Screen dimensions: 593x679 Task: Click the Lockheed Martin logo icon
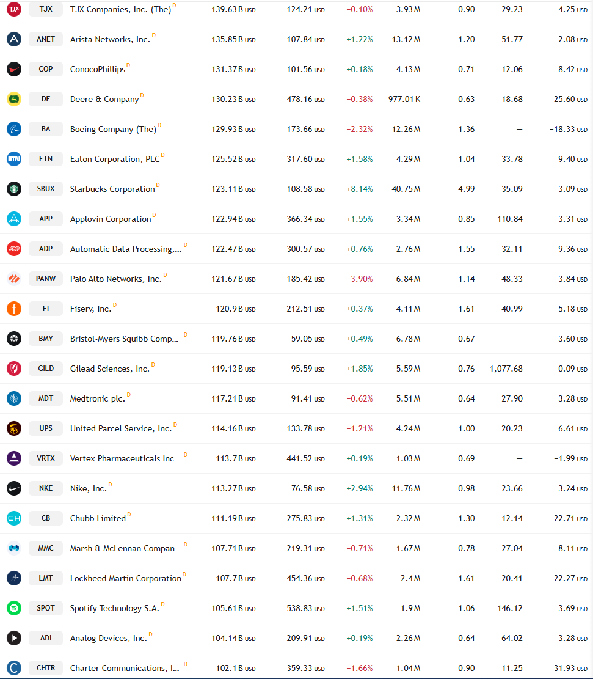(x=14, y=578)
